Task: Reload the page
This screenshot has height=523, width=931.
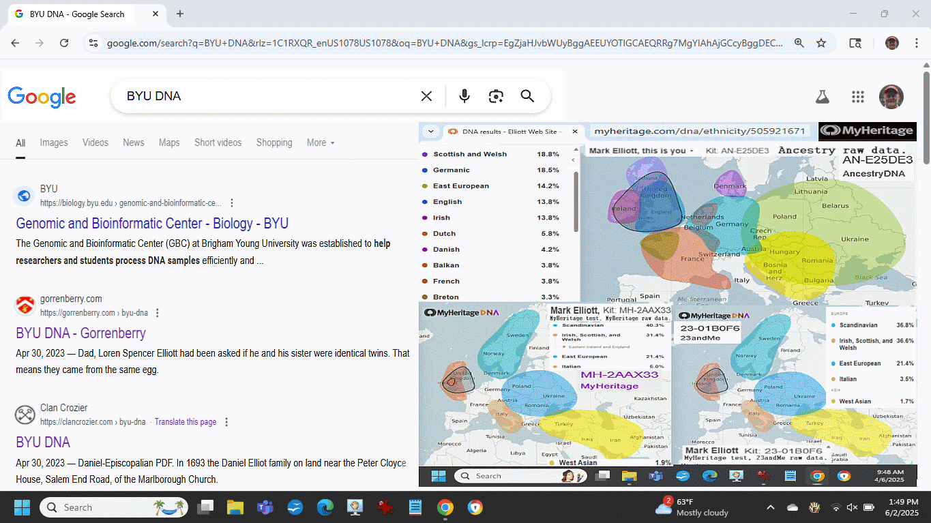Action: [x=64, y=43]
